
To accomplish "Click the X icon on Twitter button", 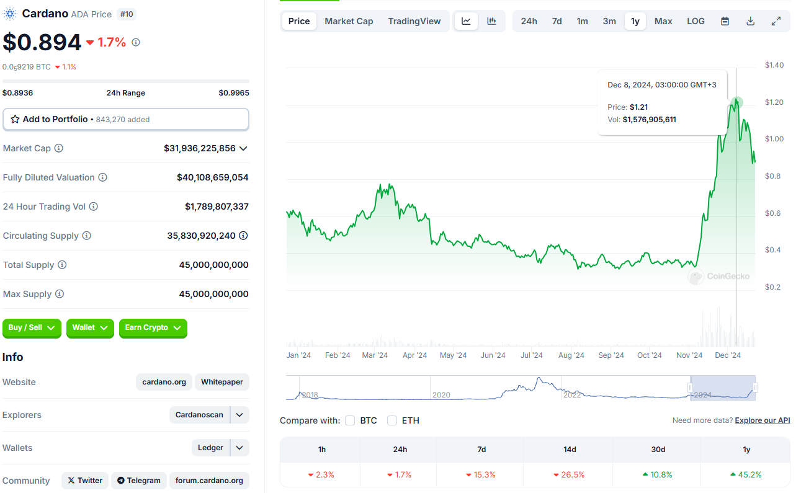I will click(x=71, y=481).
